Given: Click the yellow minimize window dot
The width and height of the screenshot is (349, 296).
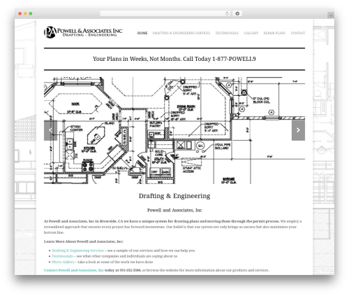Looking at the screenshot, I should (x=25, y=14).
